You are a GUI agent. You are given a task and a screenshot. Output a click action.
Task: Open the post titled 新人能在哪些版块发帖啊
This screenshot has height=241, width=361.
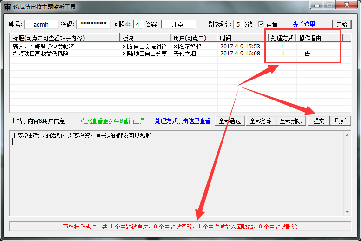[x=43, y=47]
